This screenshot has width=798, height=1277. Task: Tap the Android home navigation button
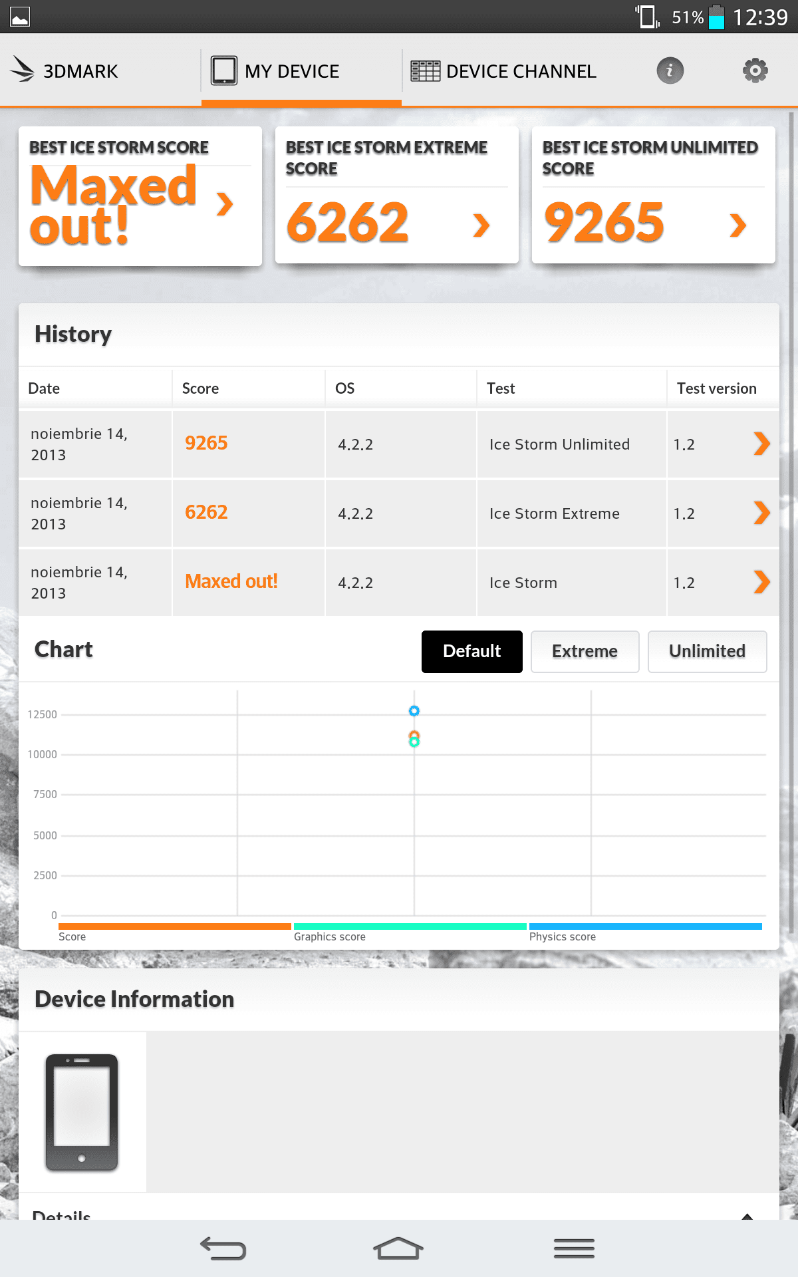(x=398, y=1248)
